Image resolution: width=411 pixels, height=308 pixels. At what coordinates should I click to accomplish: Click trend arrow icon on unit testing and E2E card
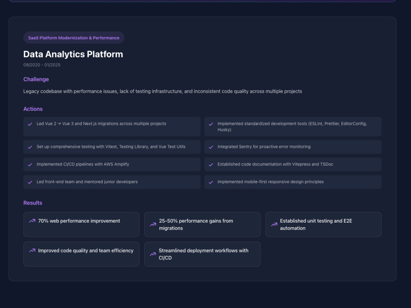tap(274, 225)
